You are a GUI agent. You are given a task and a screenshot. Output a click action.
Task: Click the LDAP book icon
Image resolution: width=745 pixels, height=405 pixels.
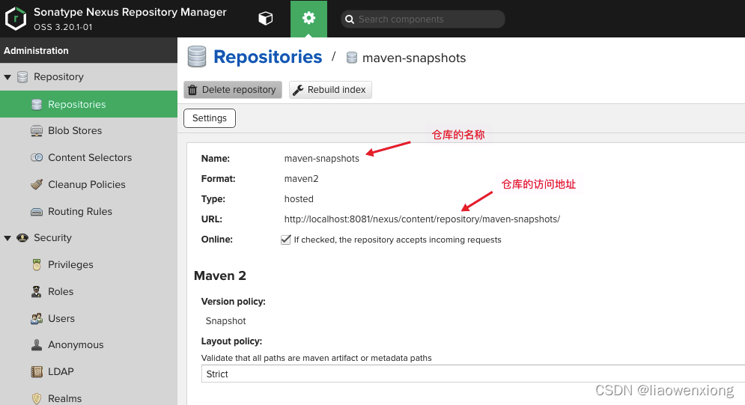point(37,372)
